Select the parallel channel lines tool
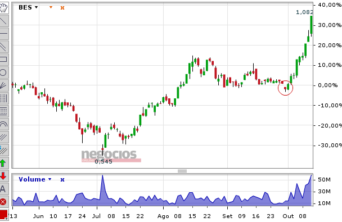 (4, 47)
